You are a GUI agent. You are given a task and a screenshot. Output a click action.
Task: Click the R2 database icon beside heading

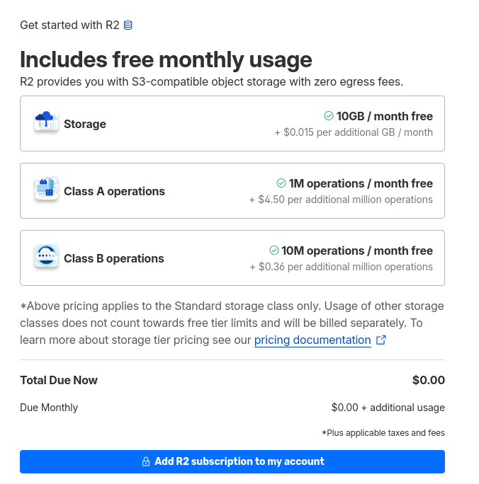click(128, 25)
